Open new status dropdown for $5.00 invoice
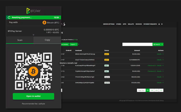The image size is (181, 112). (x=107, y=71)
